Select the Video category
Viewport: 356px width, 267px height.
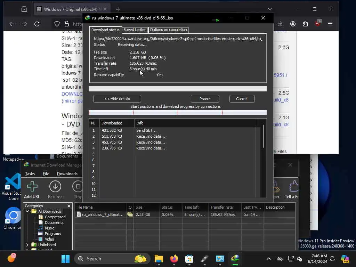click(49, 239)
